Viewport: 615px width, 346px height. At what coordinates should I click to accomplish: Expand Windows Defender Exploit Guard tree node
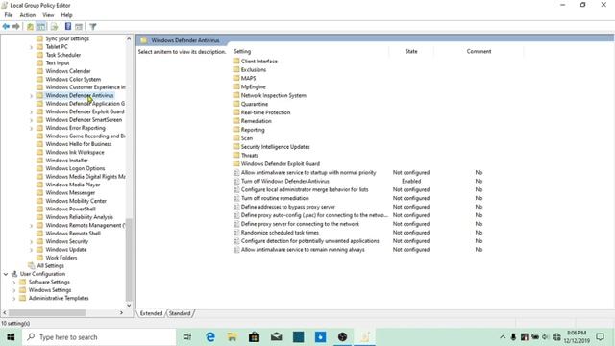coord(32,111)
